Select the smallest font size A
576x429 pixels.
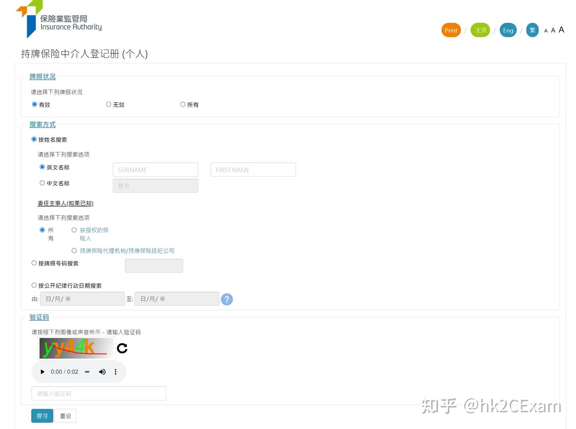pos(546,30)
